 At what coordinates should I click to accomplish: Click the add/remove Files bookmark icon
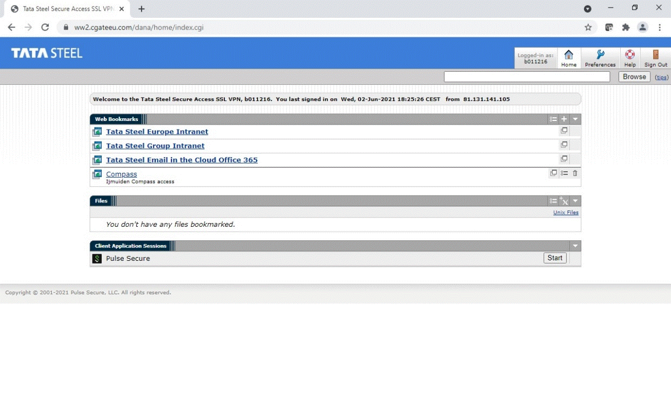pos(564,201)
